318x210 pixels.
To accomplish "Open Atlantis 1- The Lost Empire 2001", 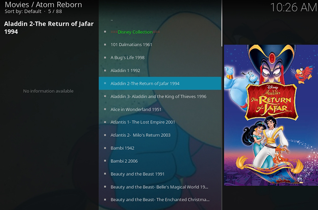I will tap(160, 122).
